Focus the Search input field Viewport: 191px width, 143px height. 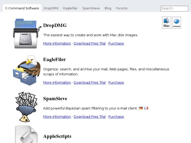click(174, 8)
